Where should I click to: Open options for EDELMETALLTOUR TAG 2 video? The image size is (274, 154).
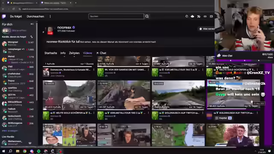point(149,113)
